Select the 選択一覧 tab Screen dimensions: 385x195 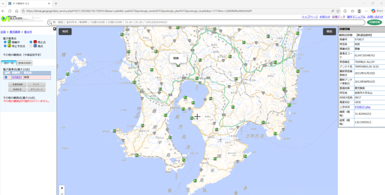[8, 63]
